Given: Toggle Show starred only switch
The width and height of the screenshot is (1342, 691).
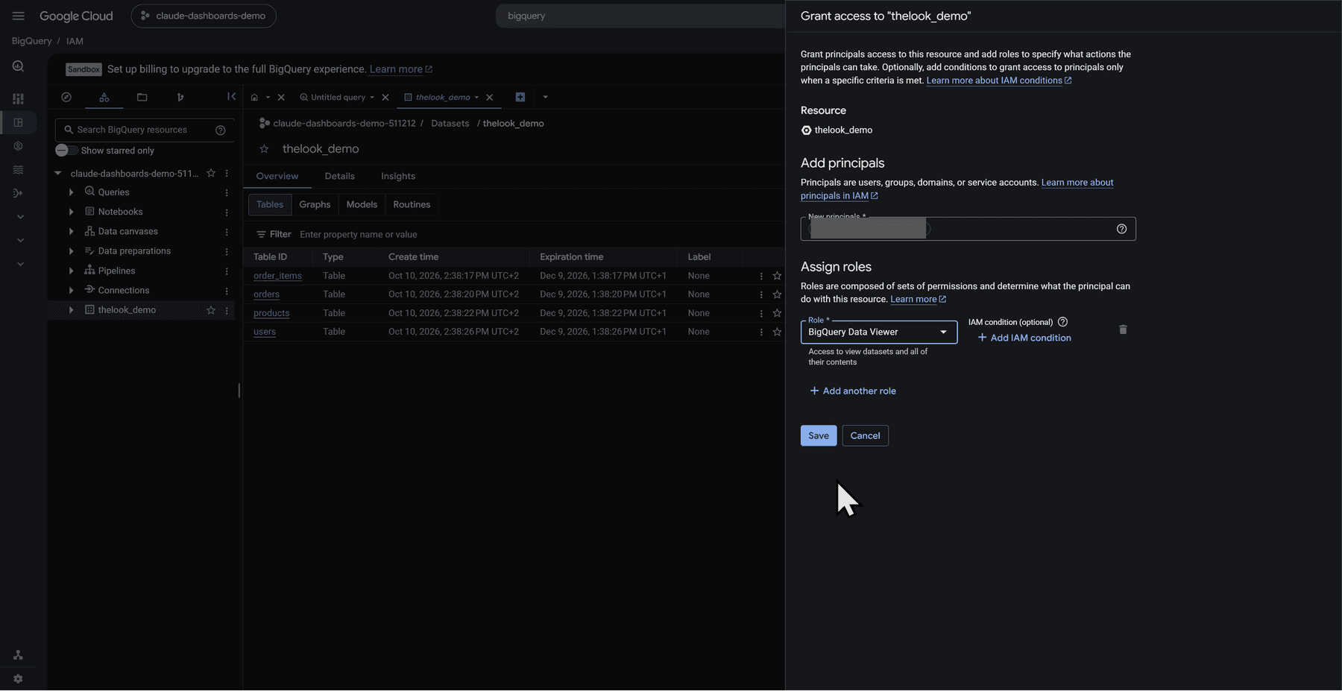Looking at the screenshot, I should pyautogui.click(x=66, y=151).
